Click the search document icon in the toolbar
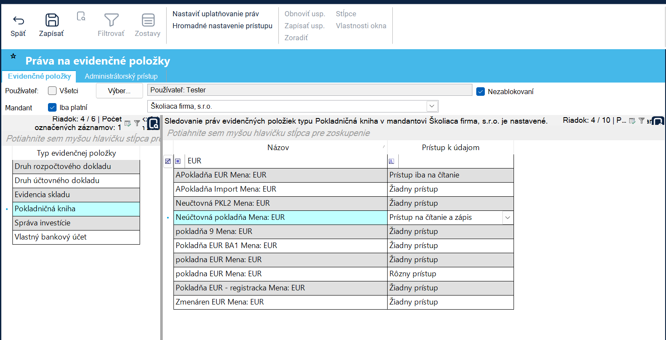The image size is (666, 340). point(81,17)
